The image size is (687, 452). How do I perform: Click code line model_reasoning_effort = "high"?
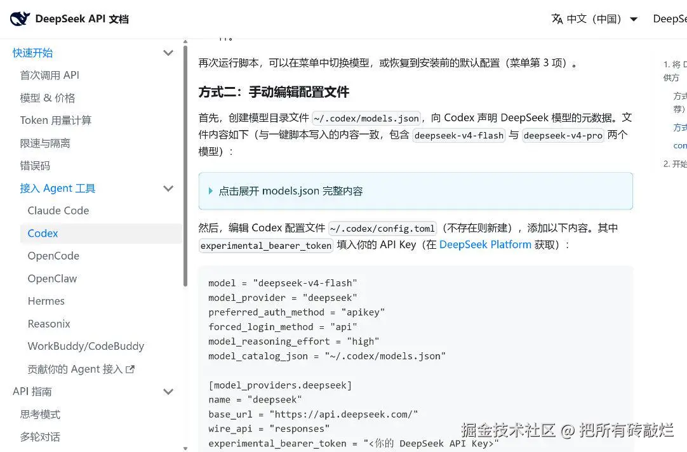click(x=293, y=341)
